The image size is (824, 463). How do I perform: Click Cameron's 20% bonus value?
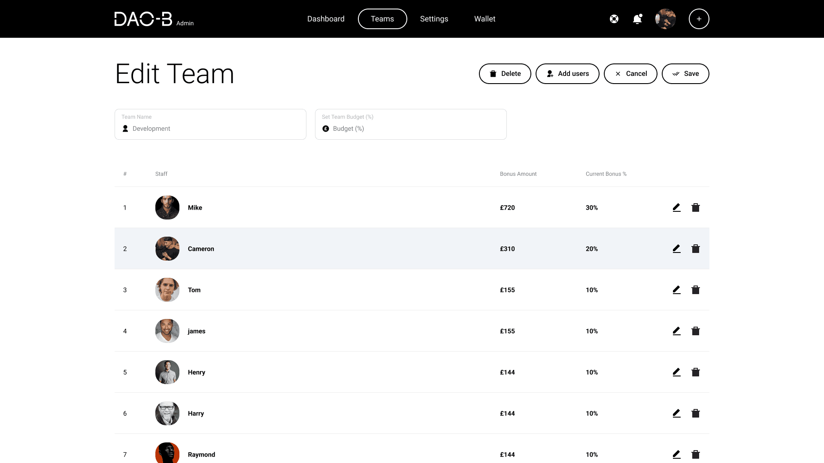pyautogui.click(x=592, y=249)
